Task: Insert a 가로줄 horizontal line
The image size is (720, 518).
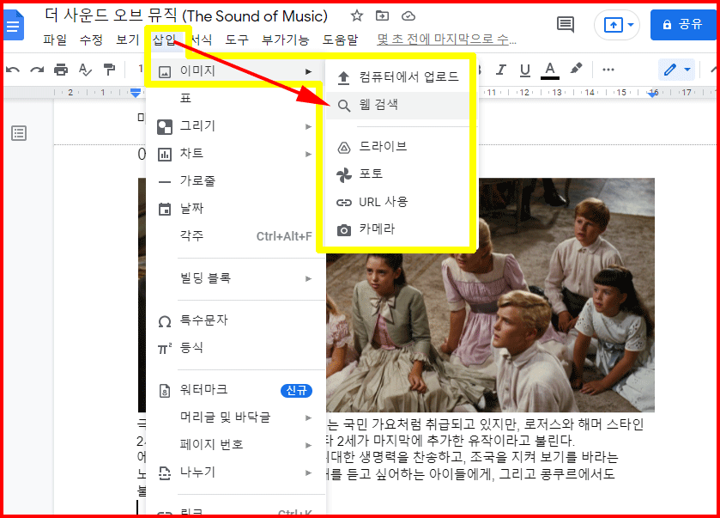Action: tap(235, 181)
